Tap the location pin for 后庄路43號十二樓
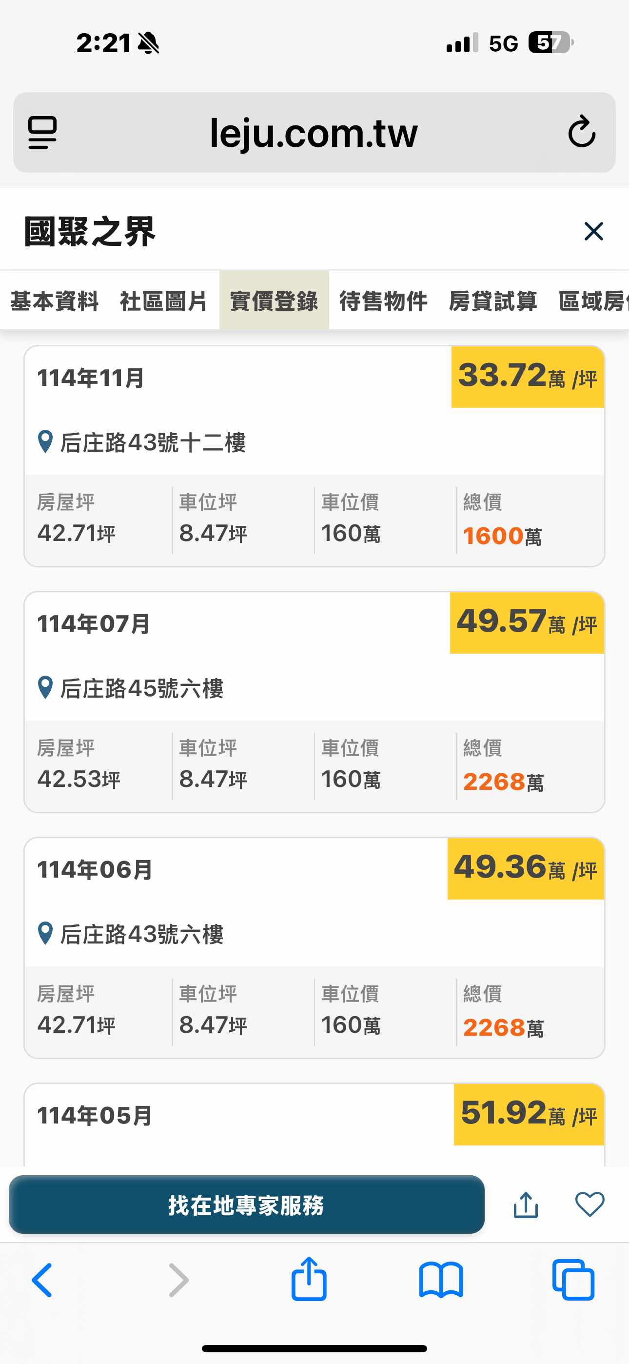 tap(45, 441)
